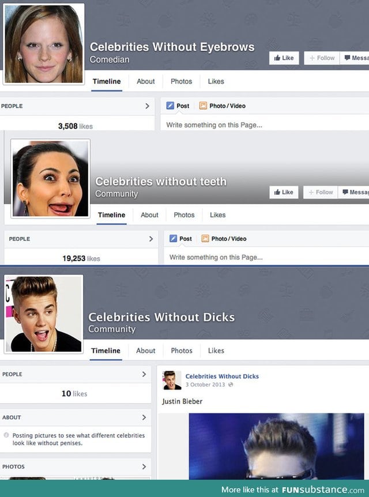Message the Celebrities Without Eyebrows page
Screen dimensions: 369x497
click(x=355, y=58)
